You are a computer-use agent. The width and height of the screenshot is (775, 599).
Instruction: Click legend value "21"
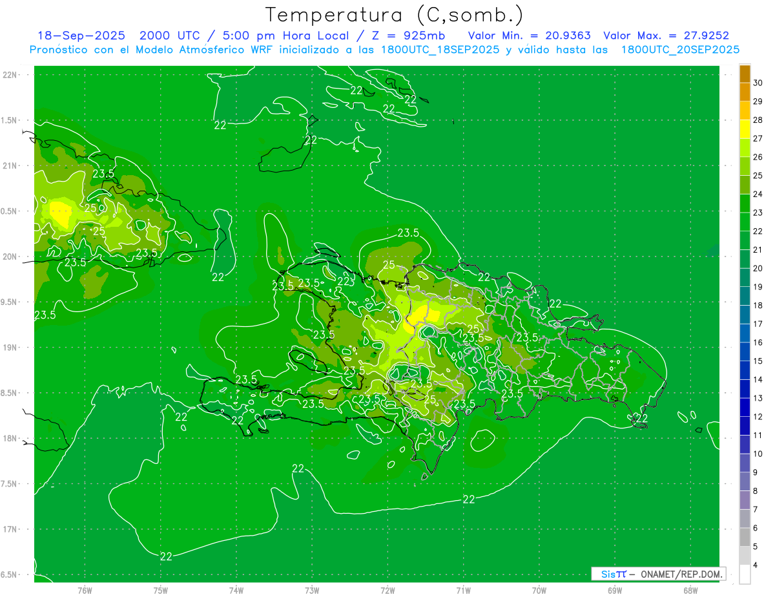(x=758, y=249)
